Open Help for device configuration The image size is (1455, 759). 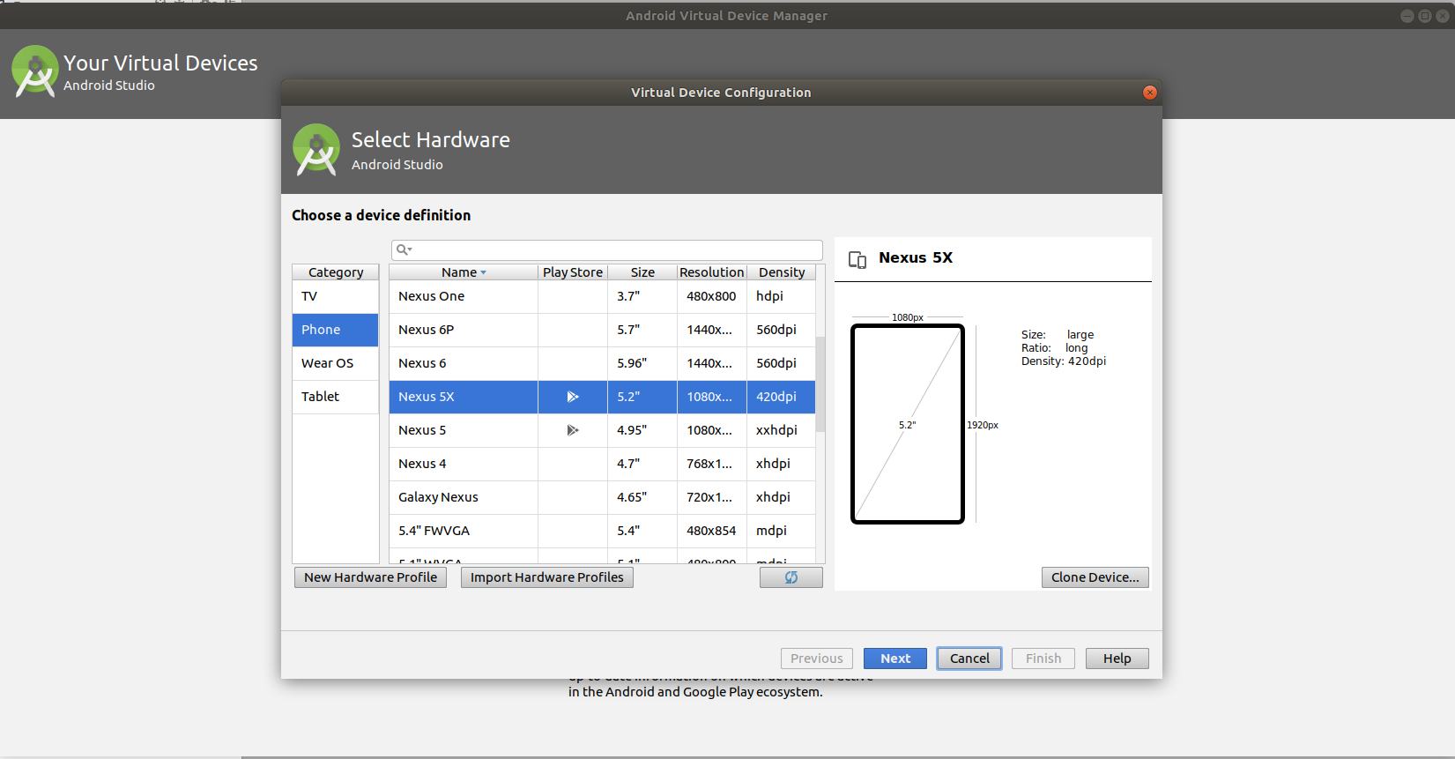[x=1117, y=659]
